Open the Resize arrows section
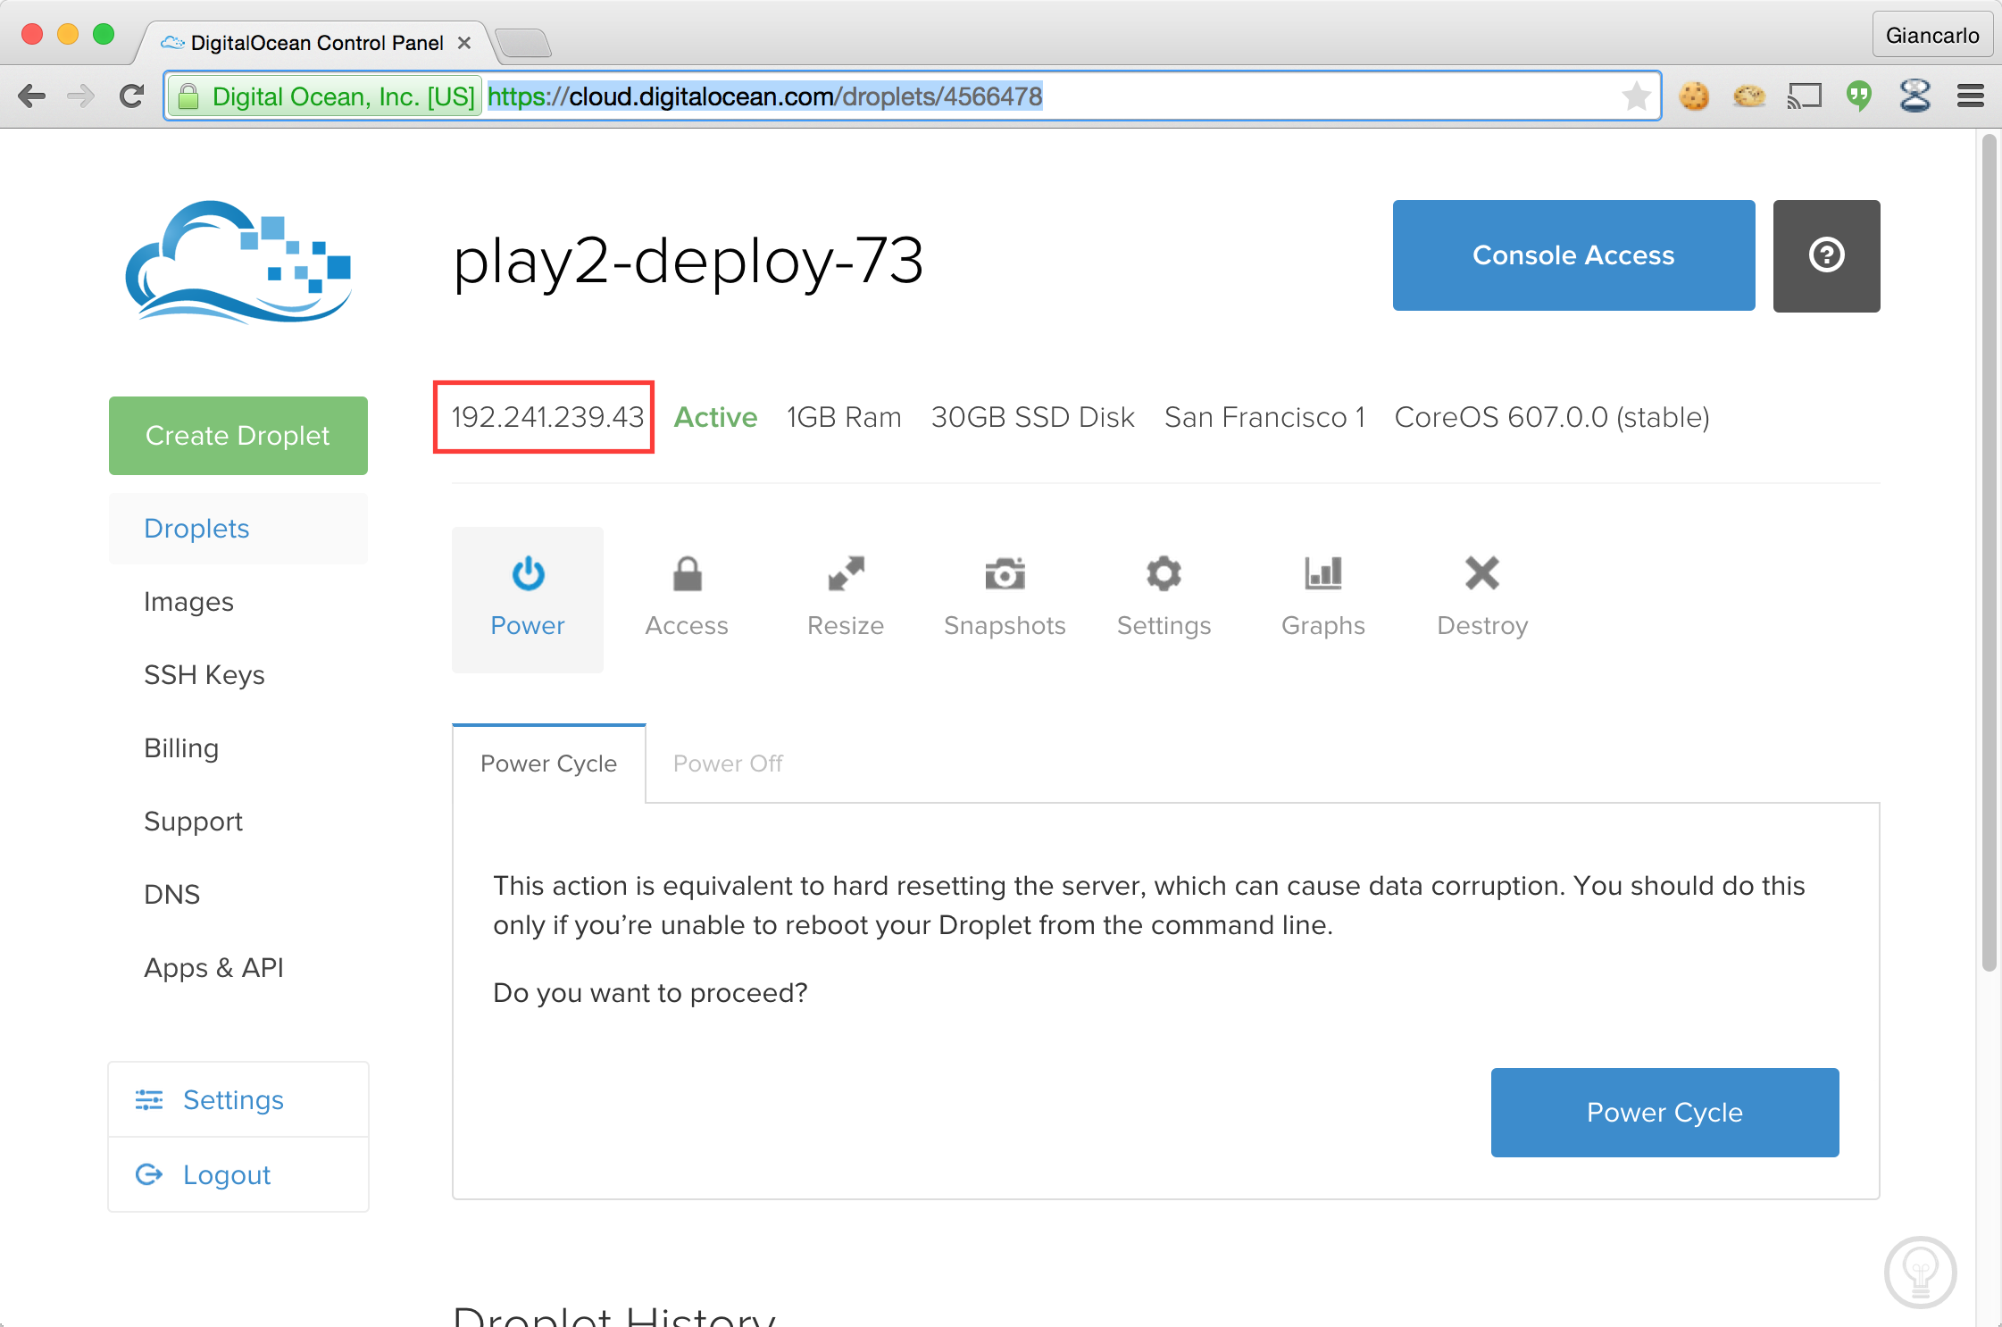 846,599
